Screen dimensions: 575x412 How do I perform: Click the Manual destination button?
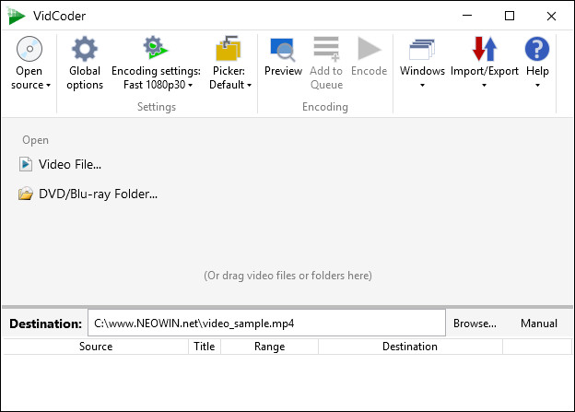coord(538,324)
